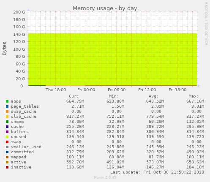This screenshot has width=210, height=182.
Task: Click the committed legend label
Action: pos(22,152)
